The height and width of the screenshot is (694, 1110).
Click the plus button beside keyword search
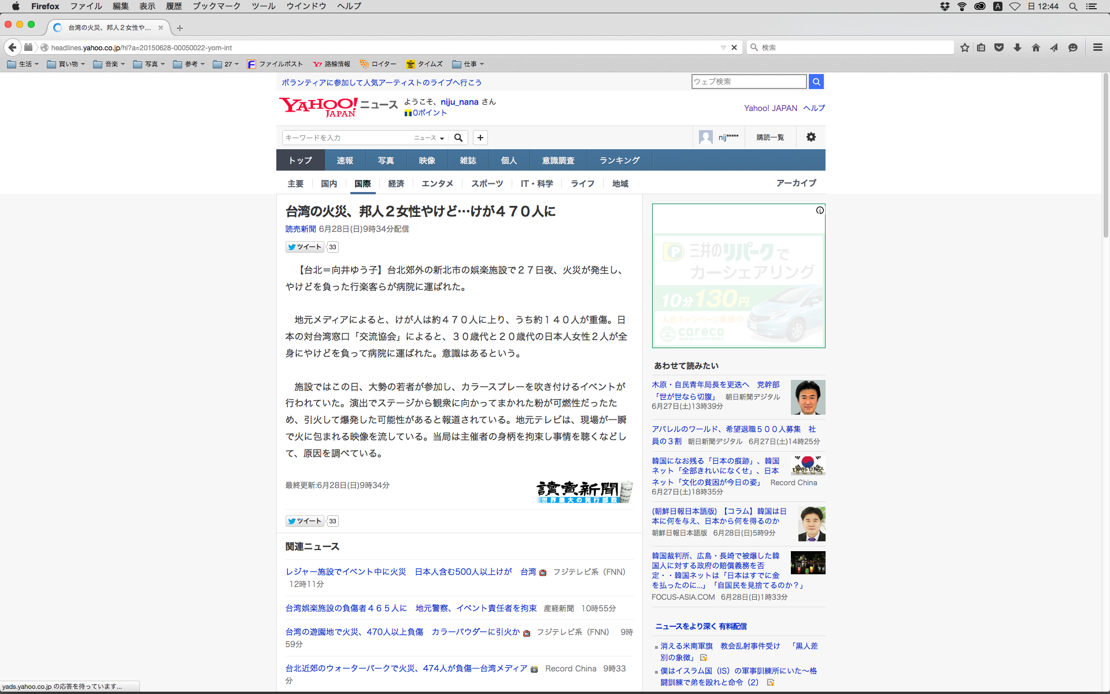480,138
